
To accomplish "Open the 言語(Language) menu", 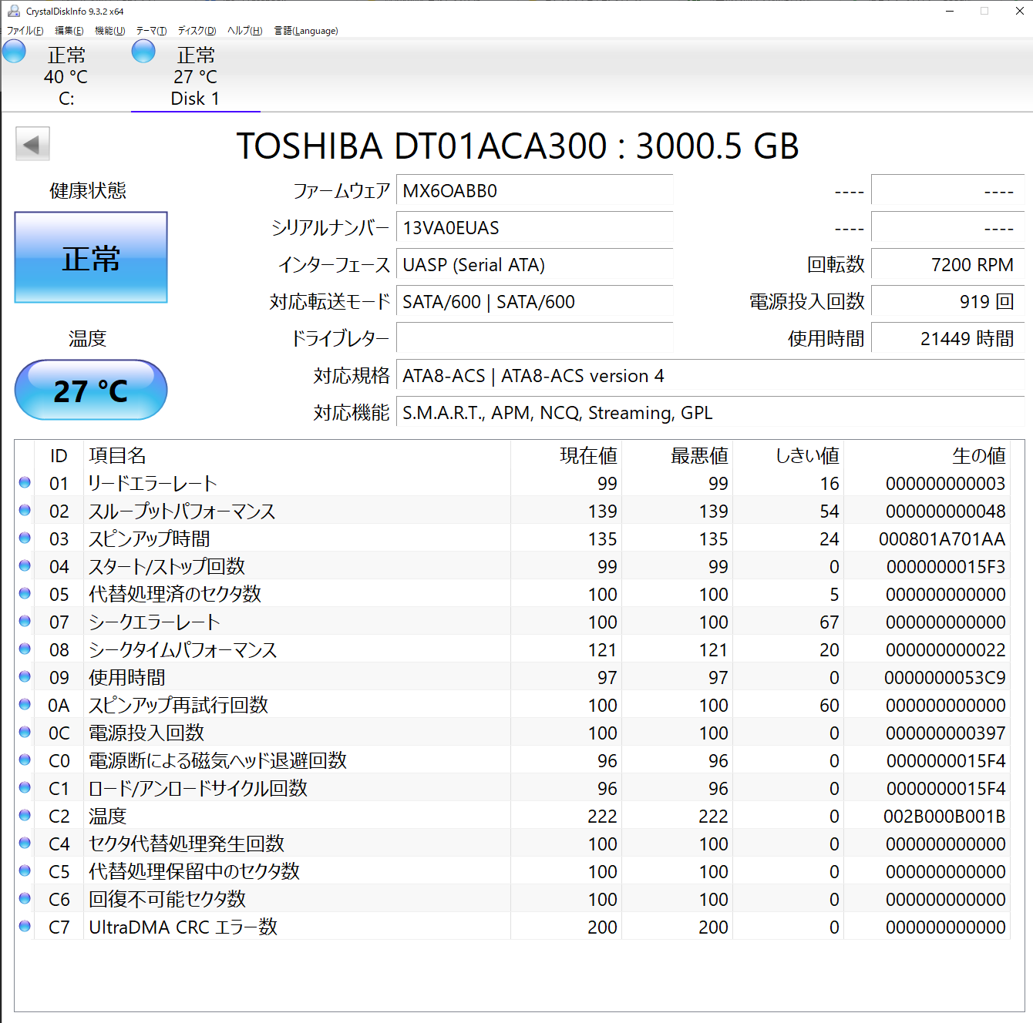I will [x=306, y=31].
